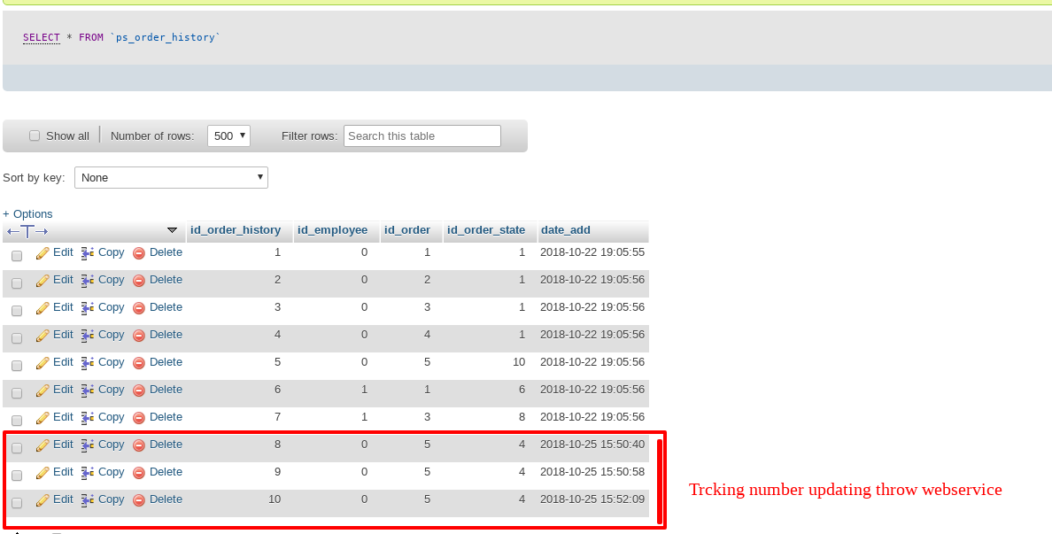Click id_order_state cell showing 10
The height and width of the screenshot is (534, 1052).
(519, 361)
